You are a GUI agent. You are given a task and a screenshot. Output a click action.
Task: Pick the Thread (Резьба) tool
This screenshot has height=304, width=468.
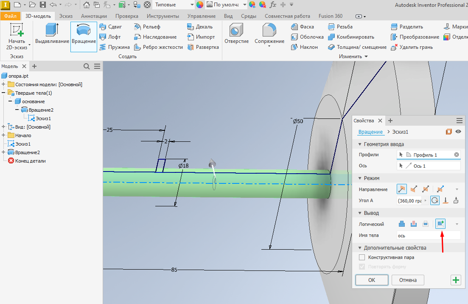(340, 27)
